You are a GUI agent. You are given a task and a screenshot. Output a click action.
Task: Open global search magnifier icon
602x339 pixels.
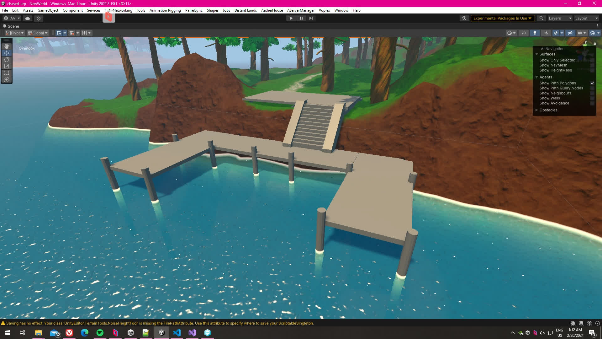[541, 18]
